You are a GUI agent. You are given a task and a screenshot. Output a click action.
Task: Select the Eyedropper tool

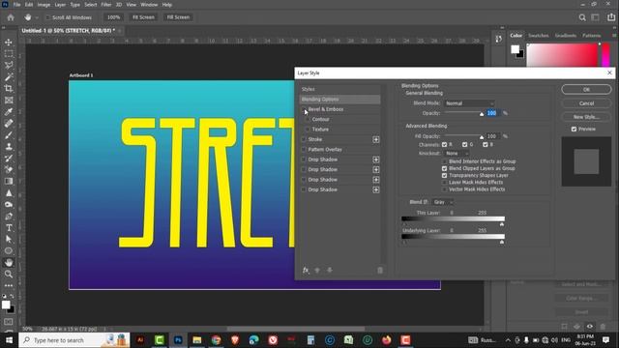(9, 112)
